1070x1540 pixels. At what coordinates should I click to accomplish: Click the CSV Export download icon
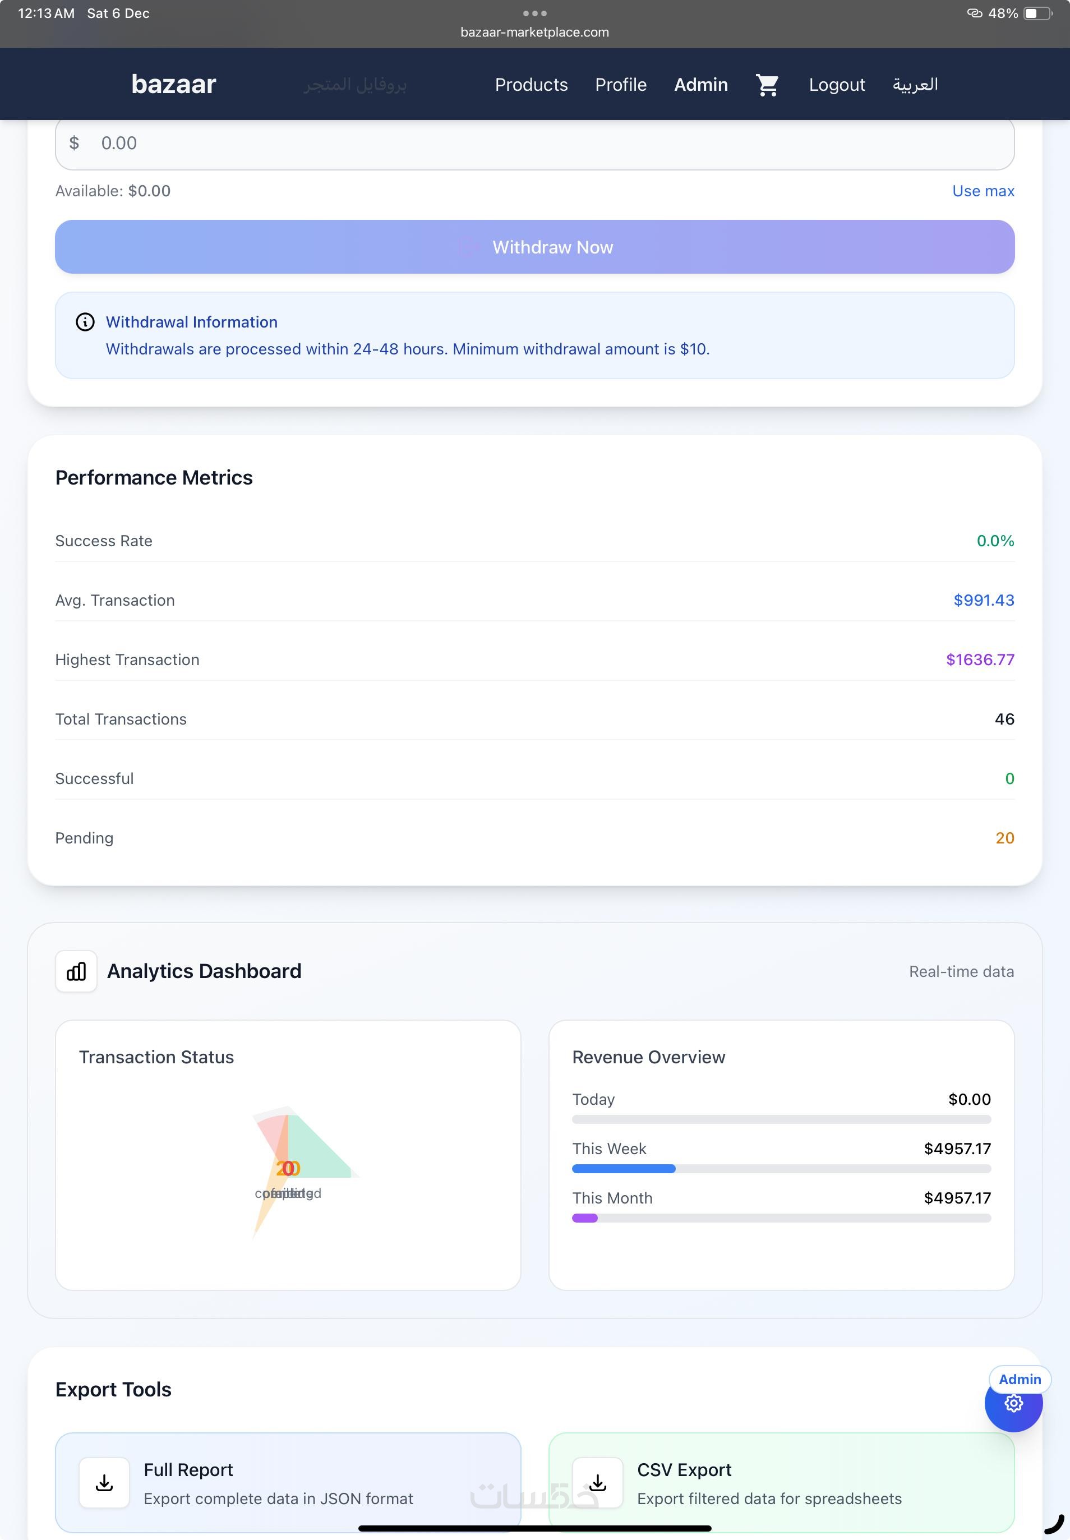click(x=598, y=1482)
